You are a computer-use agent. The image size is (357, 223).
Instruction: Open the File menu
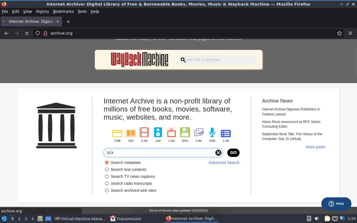tap(5, 11)
